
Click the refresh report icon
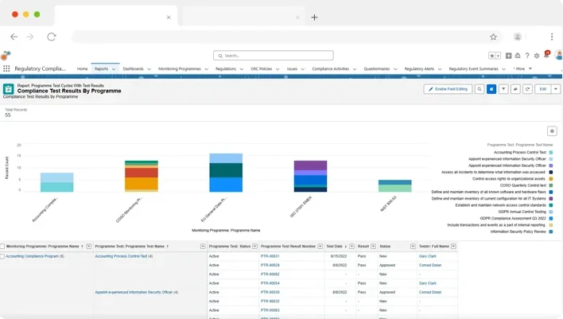(x=527, y=89)
